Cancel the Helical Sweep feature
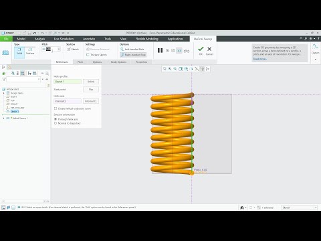Screen dimensions: 321x241 (x=209, y=51)
